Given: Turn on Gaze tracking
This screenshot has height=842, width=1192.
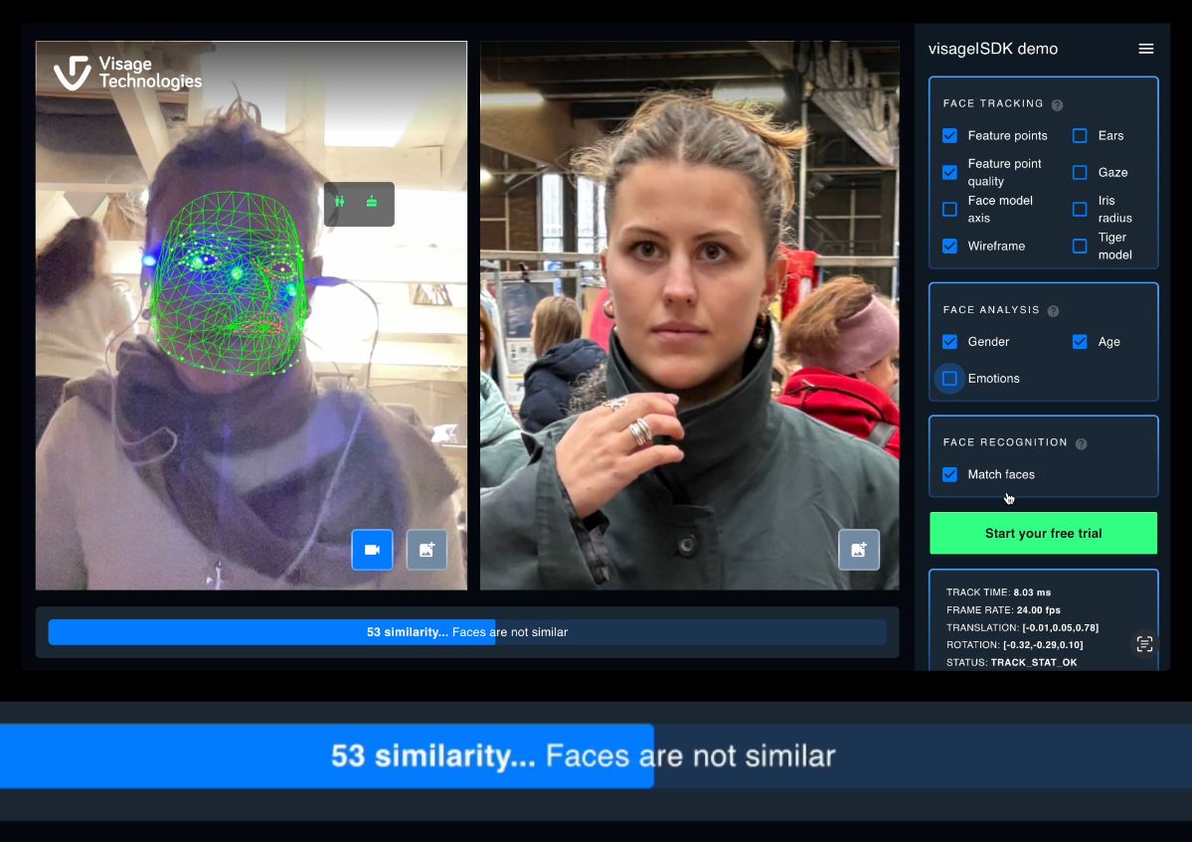Looking at the screenshot, I should [1080, 172].
